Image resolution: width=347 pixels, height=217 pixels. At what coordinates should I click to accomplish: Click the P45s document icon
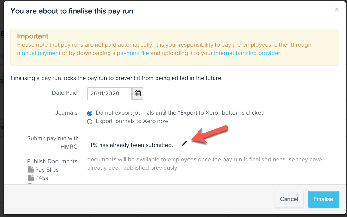pyautogui.click(x=31, y=178)
